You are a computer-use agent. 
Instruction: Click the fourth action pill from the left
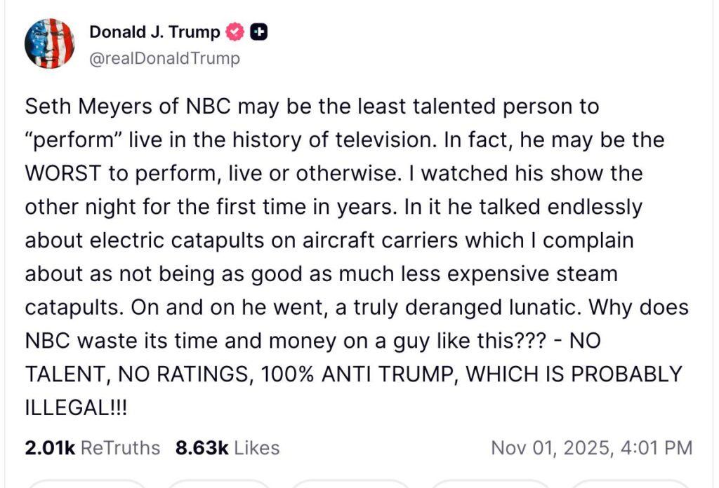(489, 483)
